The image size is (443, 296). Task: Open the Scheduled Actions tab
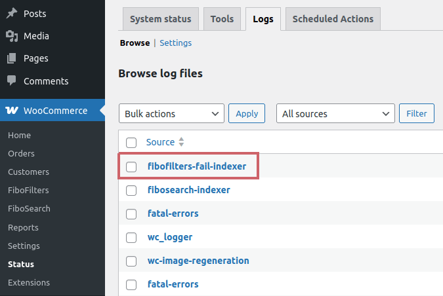(333, 19)
